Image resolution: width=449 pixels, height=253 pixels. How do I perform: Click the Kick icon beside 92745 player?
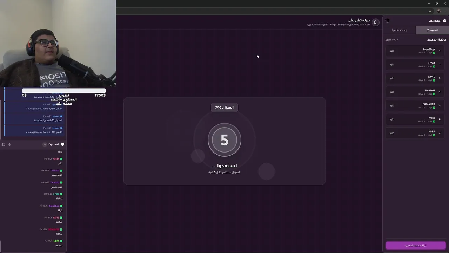(x=434, y=80)
